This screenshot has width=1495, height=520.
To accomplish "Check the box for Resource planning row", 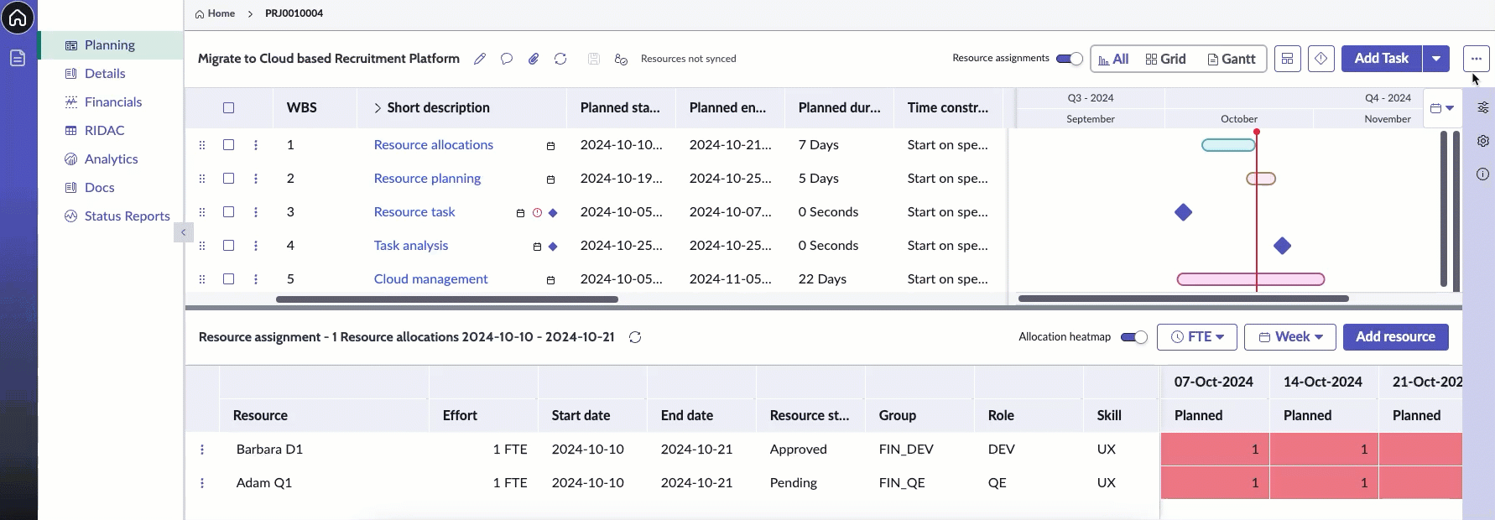I will (x=228, y=178).
